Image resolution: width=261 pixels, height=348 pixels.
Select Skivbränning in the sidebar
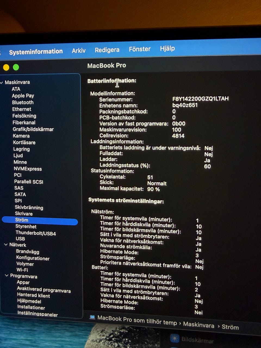[29, 207]
